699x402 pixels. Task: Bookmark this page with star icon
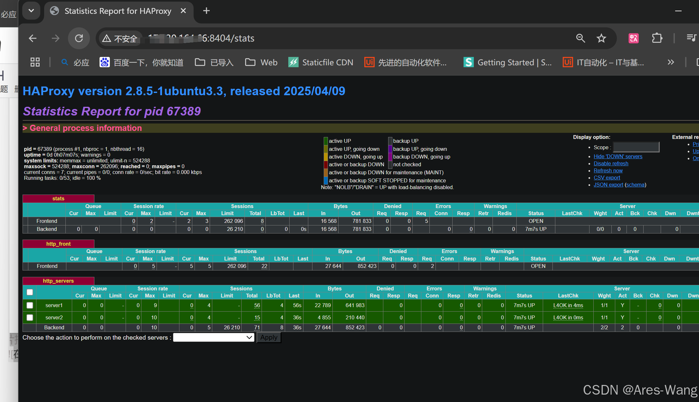pyautogui.click(x=601, y=38)
